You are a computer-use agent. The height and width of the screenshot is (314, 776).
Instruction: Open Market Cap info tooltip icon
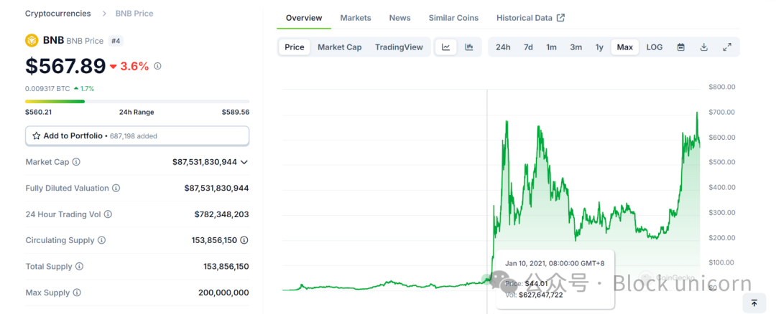click(x=76, y=162)
